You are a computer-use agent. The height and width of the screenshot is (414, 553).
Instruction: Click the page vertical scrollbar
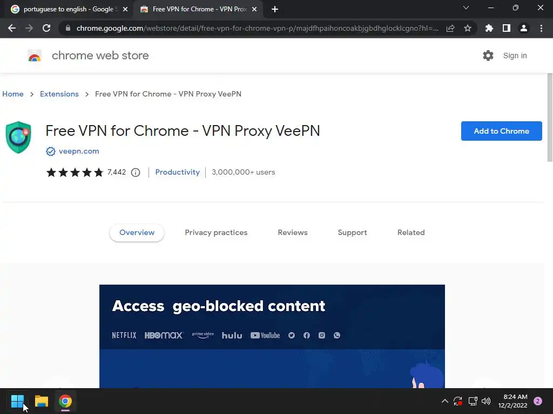pyautogui.click(x=550, y=119)
